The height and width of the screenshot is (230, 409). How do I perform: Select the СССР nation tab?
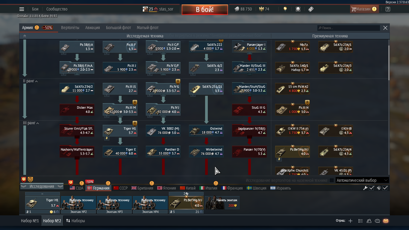click(120, 188)
